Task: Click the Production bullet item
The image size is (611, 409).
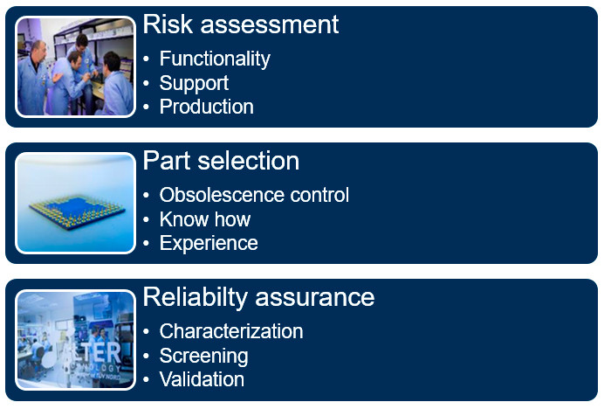Action: click(207, 107)
